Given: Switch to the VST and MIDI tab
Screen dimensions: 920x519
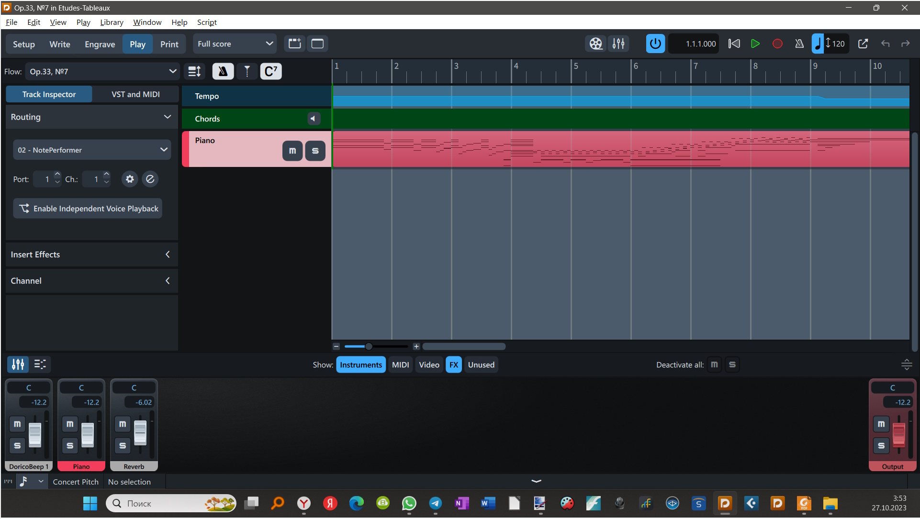Looking at the screenshot, I should (135, 95).
